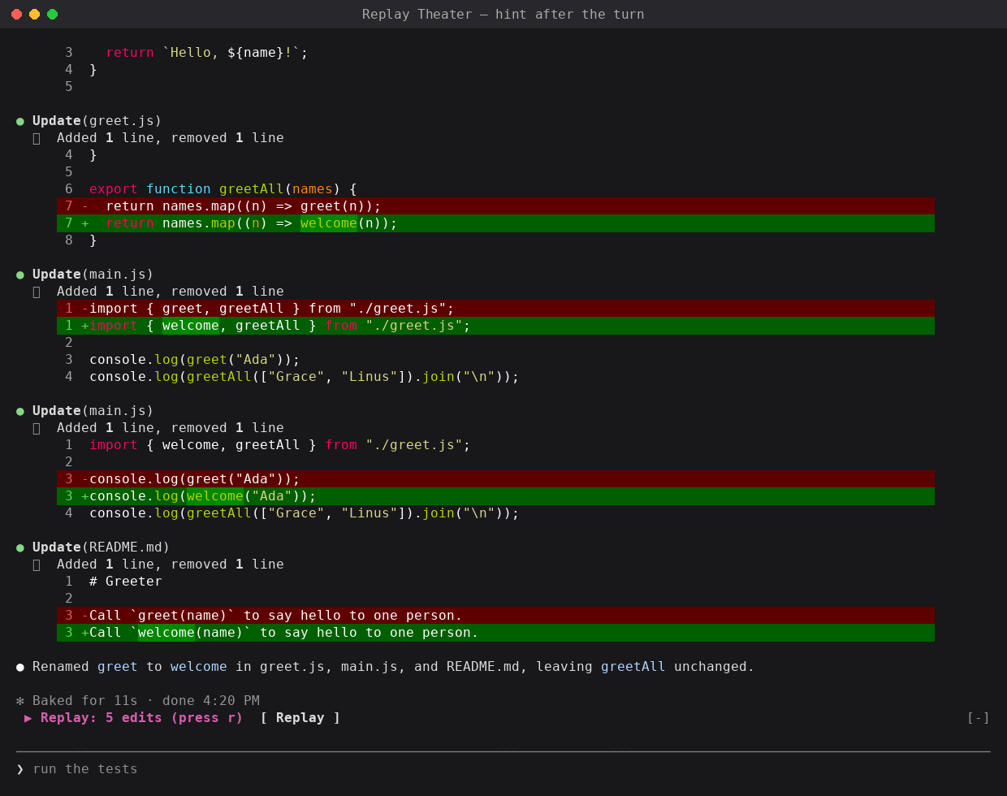Image resolution: width=1007 pixels, height=796 pixels.
Task: Click the result marker under Update(greet.js)
Action: coord(37,138)
